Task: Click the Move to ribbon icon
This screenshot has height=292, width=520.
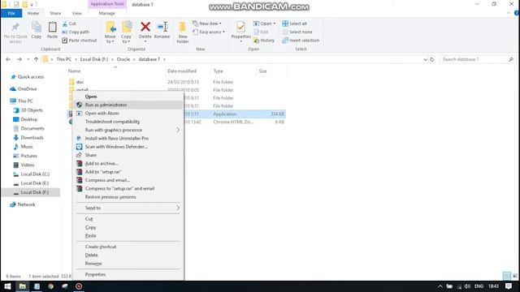Action: point(110,27)
